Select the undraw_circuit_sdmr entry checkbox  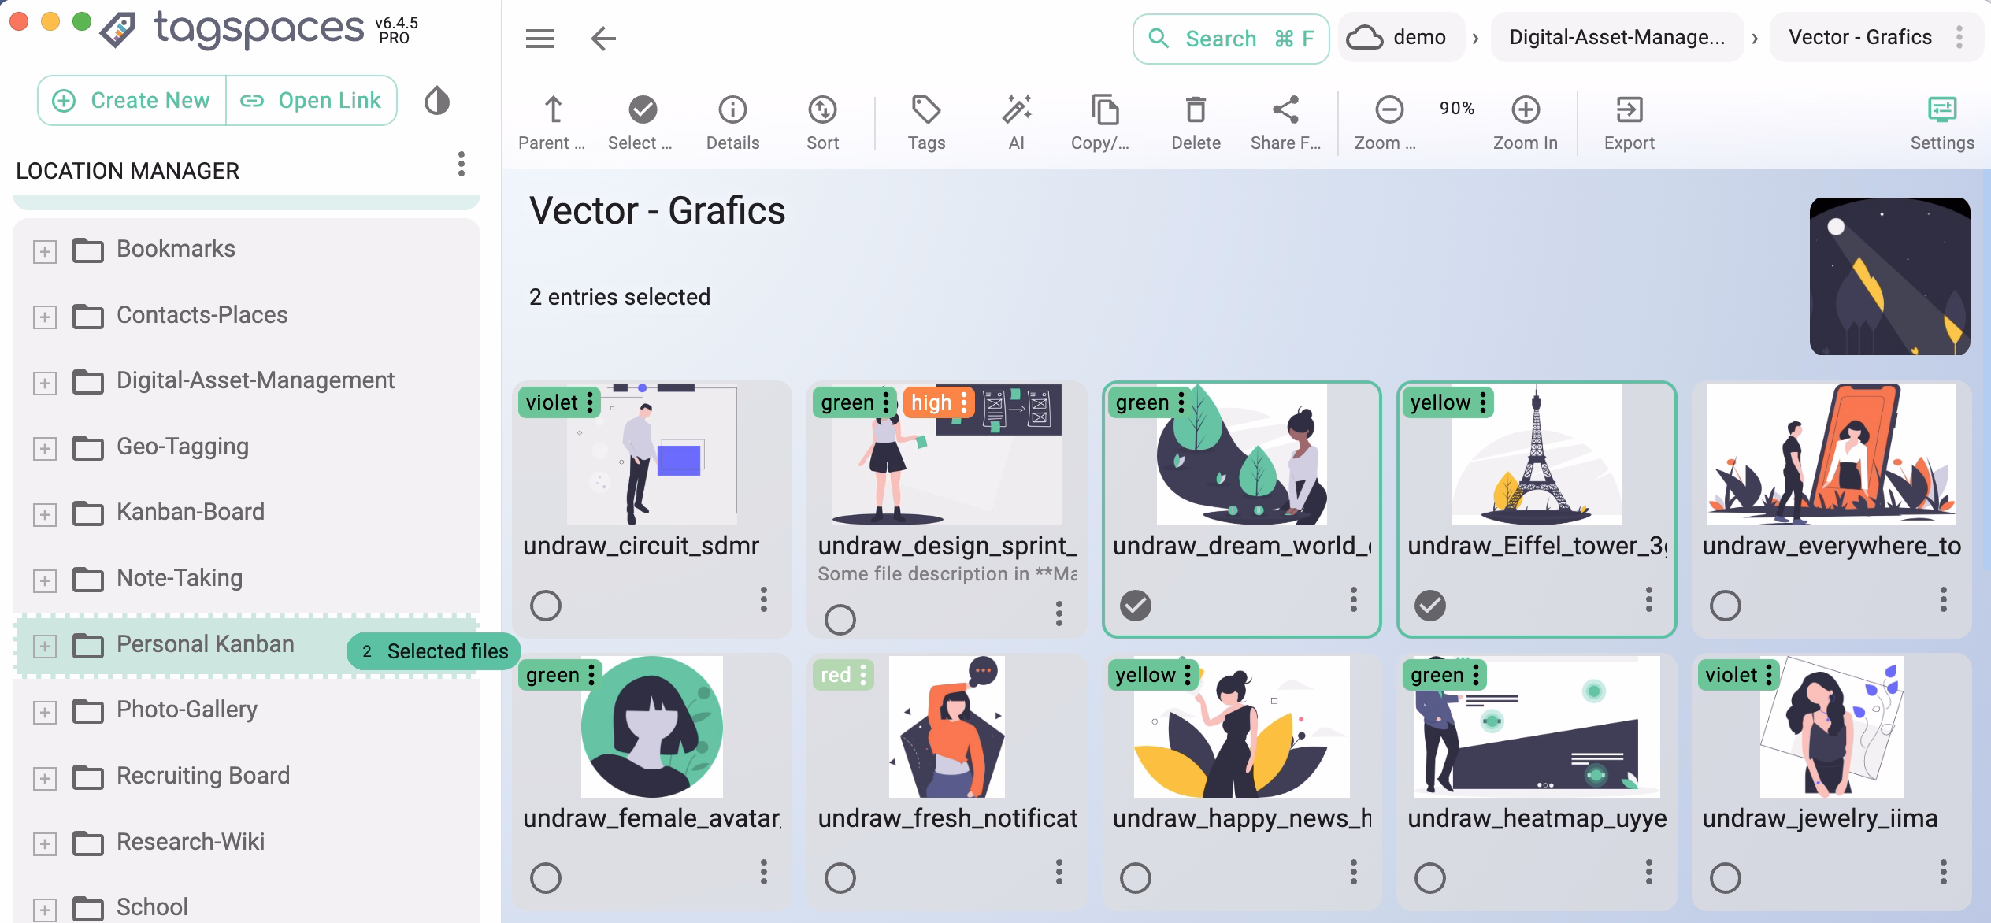[x=546, y=605]
